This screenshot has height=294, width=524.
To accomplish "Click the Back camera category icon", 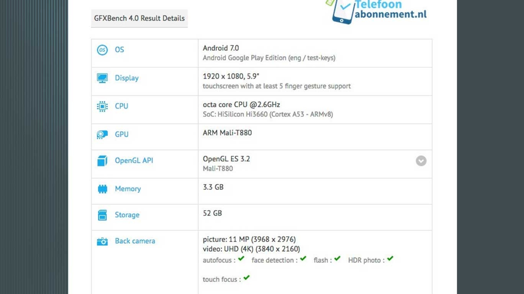I will coord(102,241).
